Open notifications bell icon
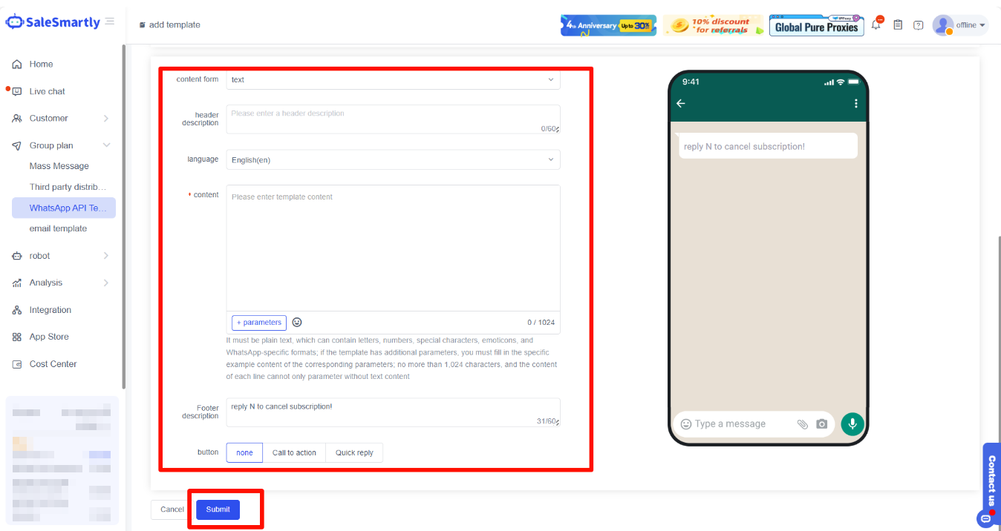The height and width of the screenshot is (531, 1001). tap(876, 24)
